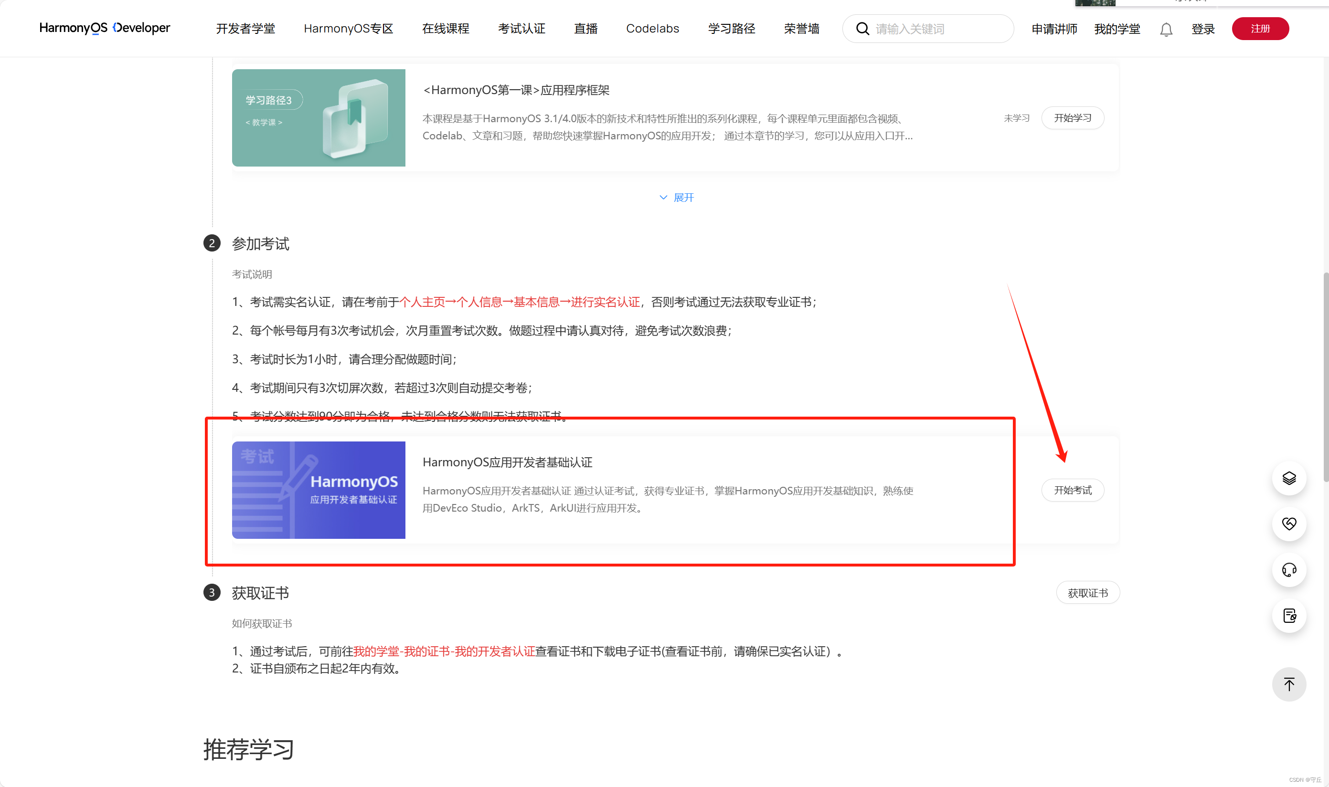Click 开始学习 for the 应用程序框架 course

click(x=1072, y=118)
